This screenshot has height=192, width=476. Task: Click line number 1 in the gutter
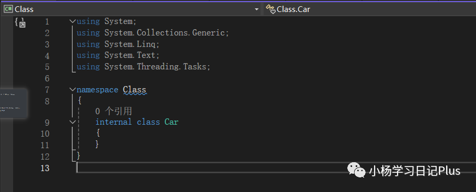click(47, 22)
